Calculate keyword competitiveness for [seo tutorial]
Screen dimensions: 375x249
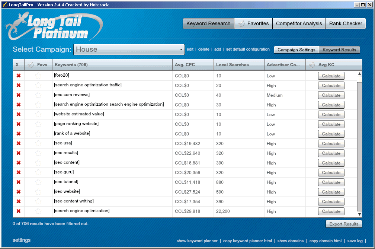pos(331,182)
